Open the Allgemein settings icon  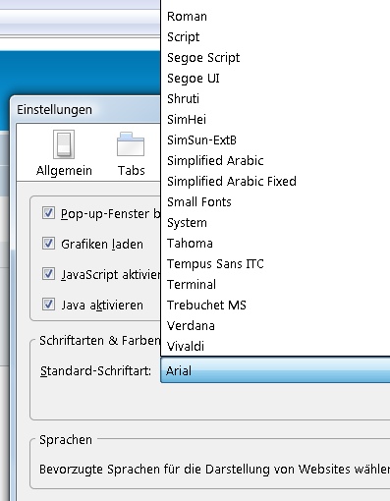tap(64, 144)
